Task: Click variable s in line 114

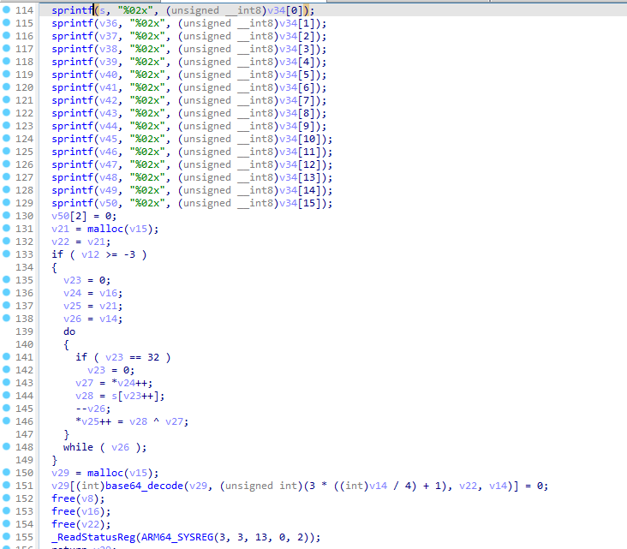Action: click(x=103, y=10)
